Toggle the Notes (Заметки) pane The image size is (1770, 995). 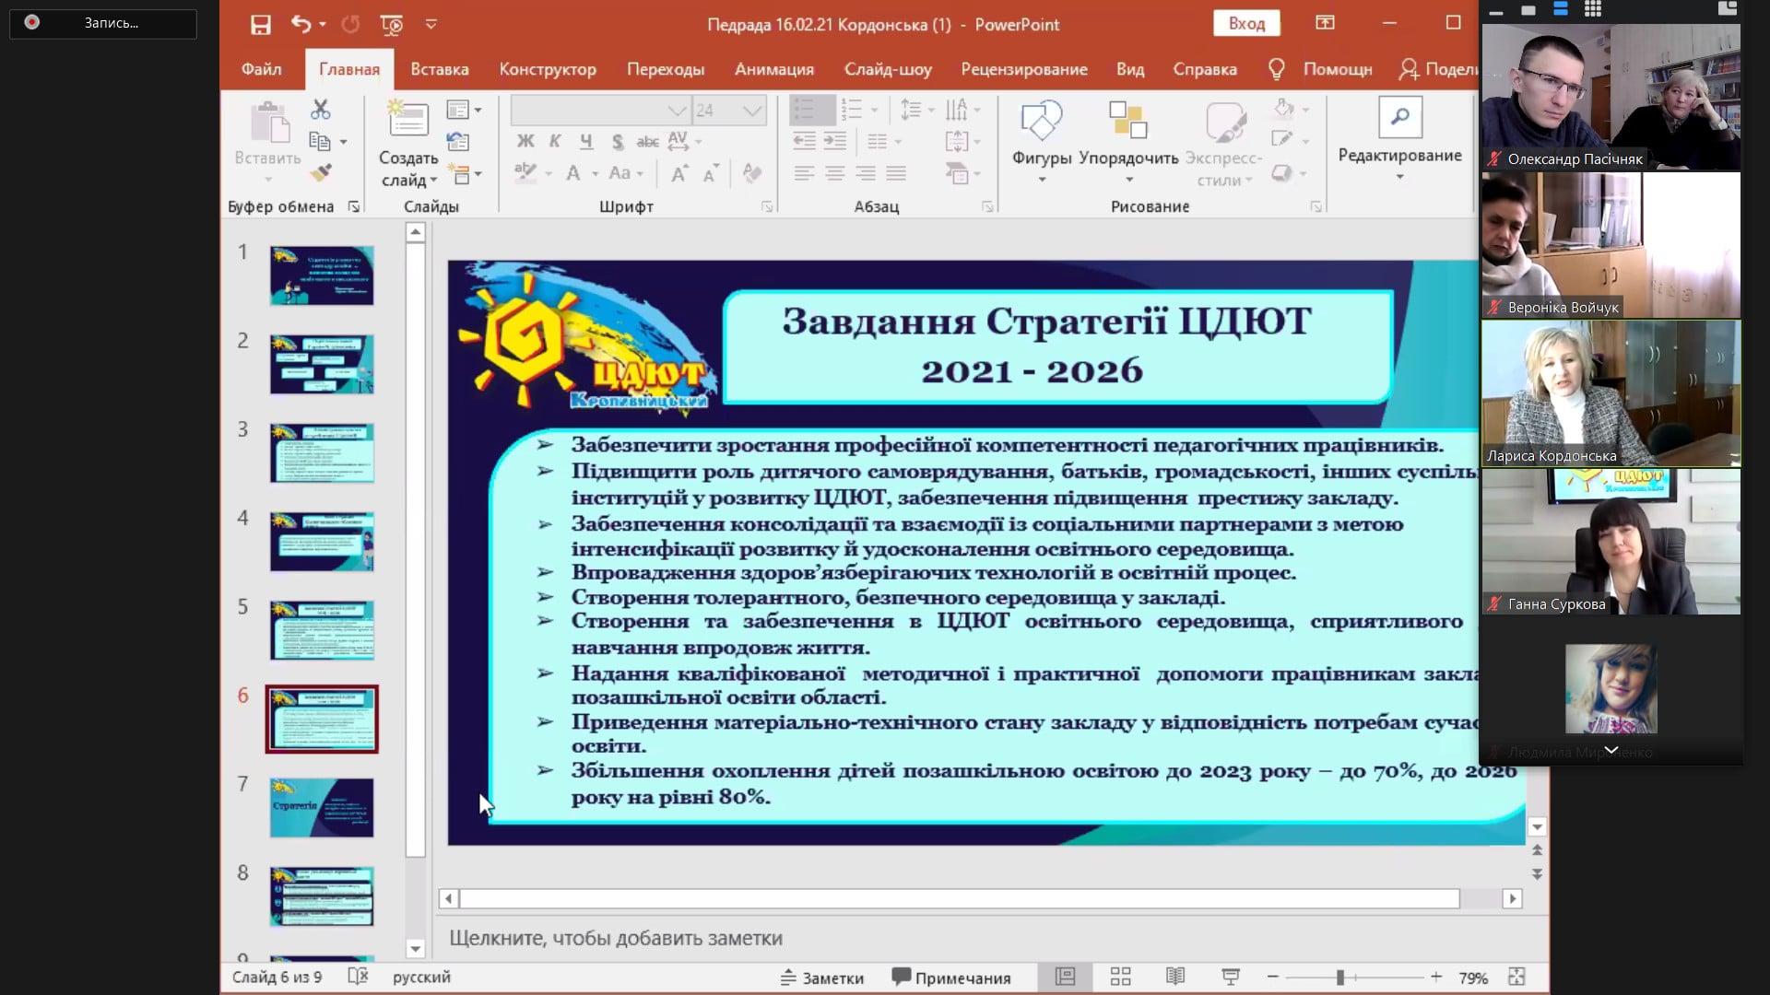[822, 977]
